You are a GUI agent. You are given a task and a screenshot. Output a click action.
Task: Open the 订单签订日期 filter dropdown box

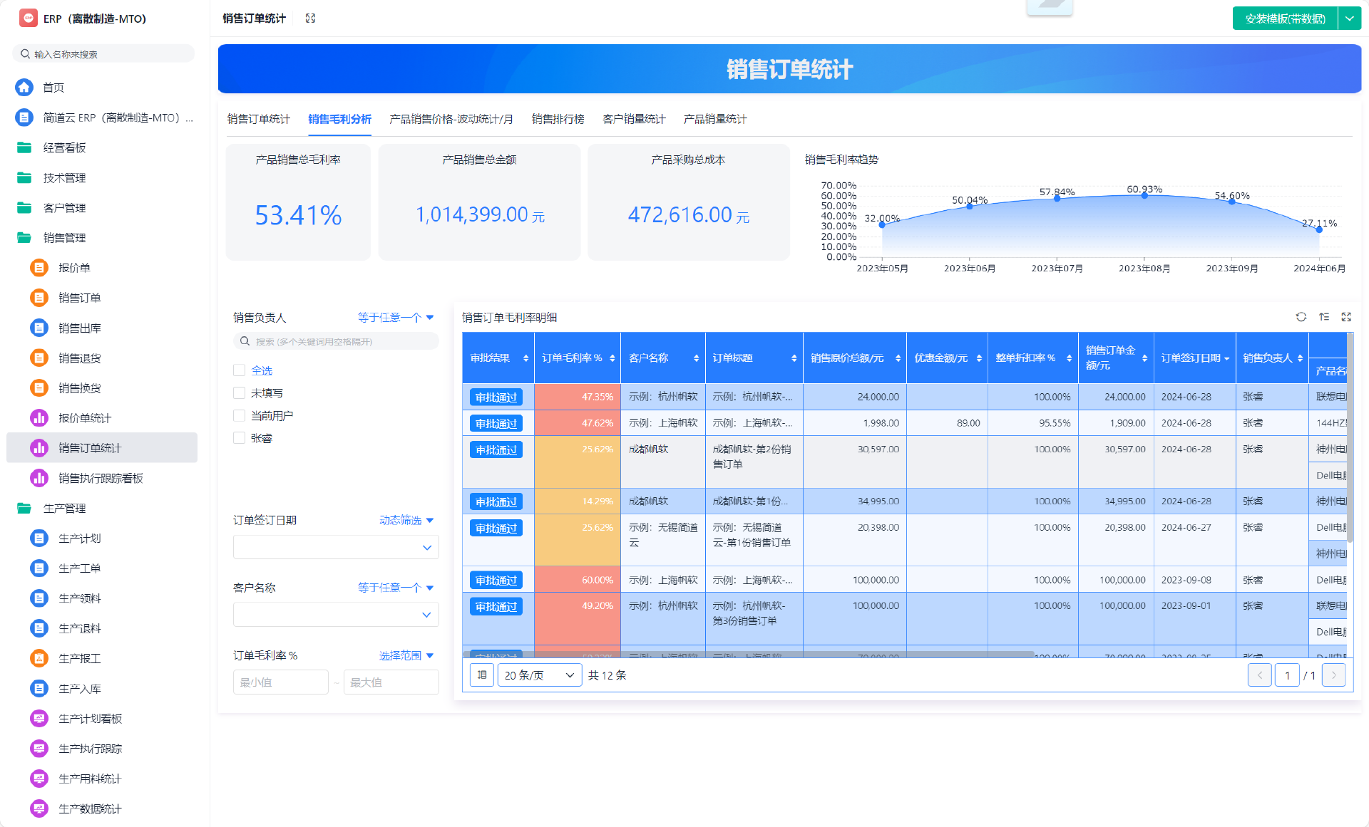coord(336,548)
